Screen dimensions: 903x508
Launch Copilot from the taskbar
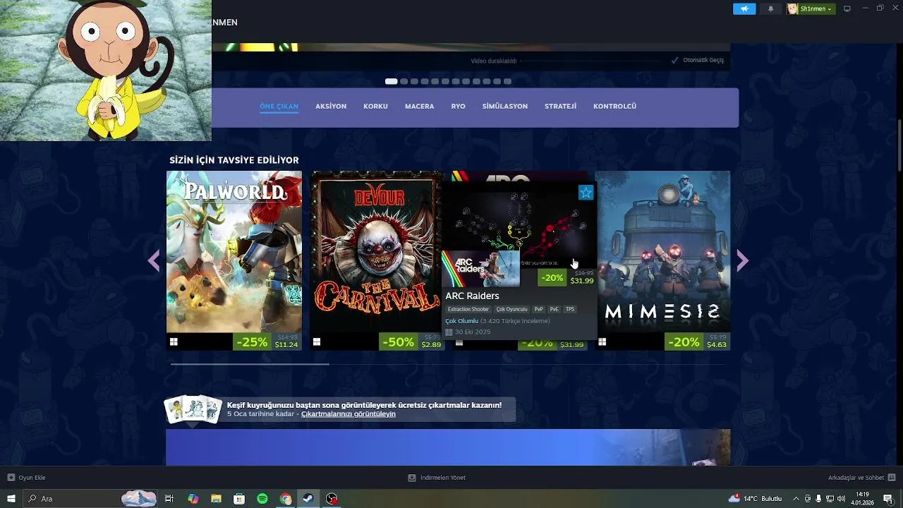tap(193, 499)
